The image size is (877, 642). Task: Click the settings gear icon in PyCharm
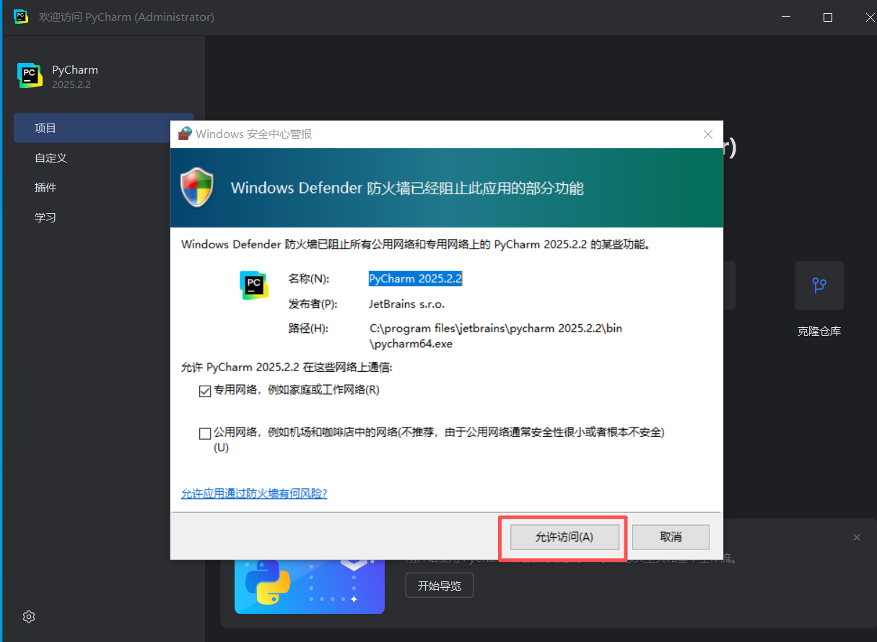pyautogui.click(x=29, y=617)
